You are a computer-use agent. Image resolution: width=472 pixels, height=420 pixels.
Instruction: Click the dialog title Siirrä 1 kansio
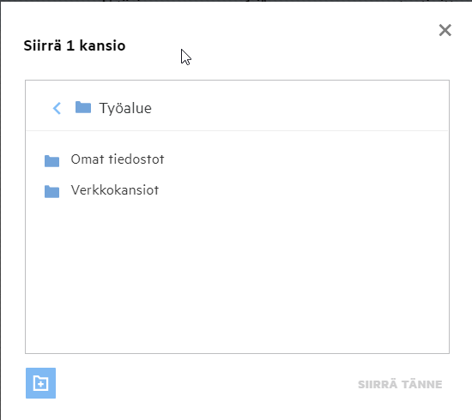[x=75, y=45]
